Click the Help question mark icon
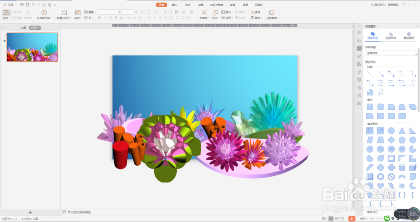Viewport: 420px width, 222px height. coord(404,5)
